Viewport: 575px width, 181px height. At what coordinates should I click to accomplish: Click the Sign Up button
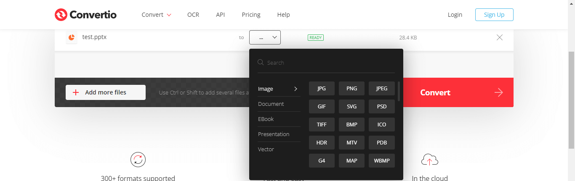(494, 15)
